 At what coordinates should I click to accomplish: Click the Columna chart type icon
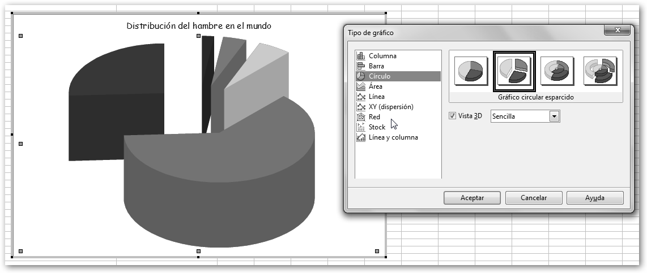coord(360,56)
